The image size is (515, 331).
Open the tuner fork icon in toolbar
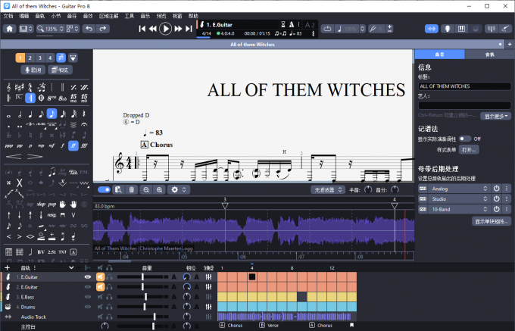(373, 29)
